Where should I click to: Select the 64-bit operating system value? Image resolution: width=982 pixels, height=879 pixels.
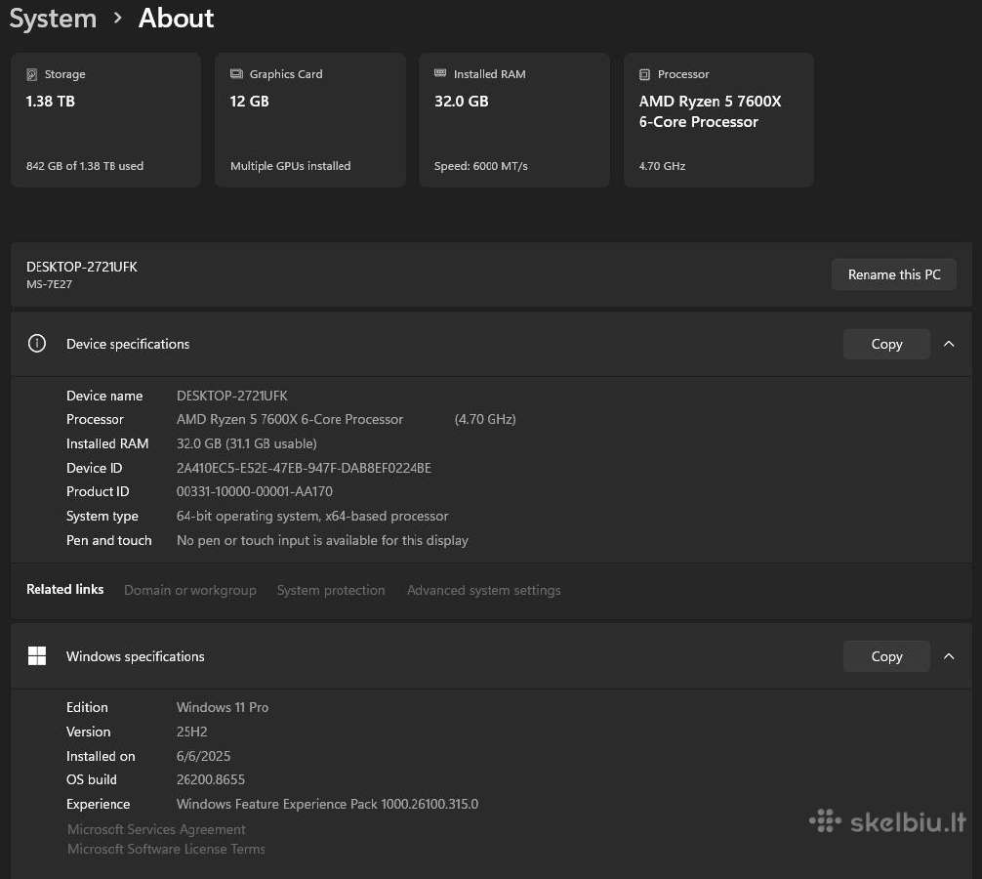point(312,517)
